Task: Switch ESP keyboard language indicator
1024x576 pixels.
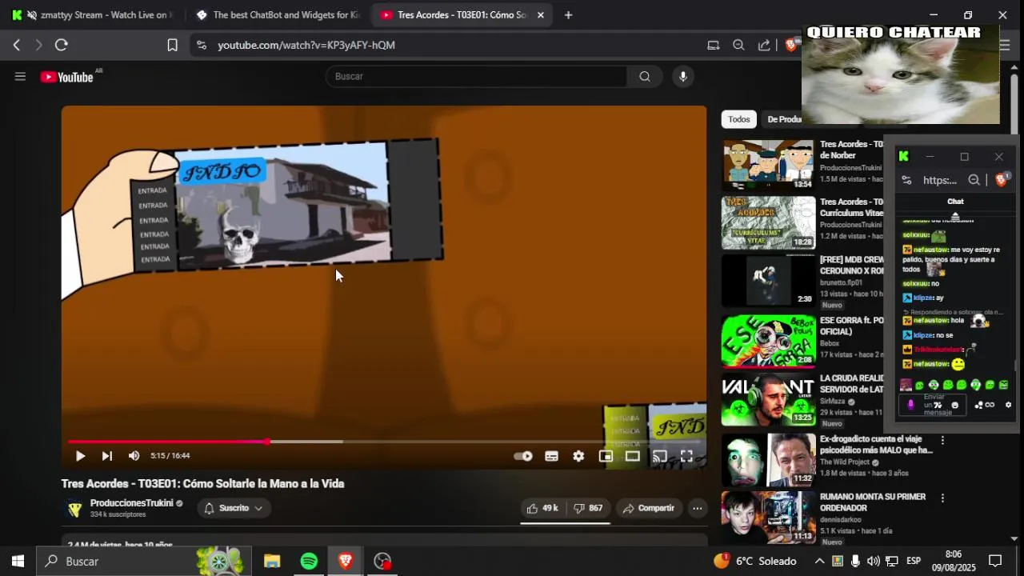Action: (914, 562)
